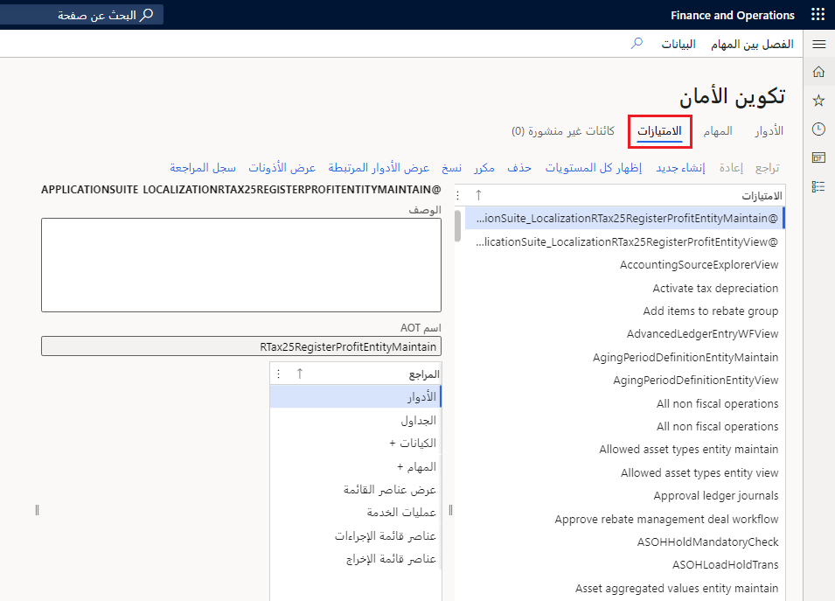This screenshot has width=835, height=601.
Task: Click عرض الأذونات button
Action: point(282,168)
